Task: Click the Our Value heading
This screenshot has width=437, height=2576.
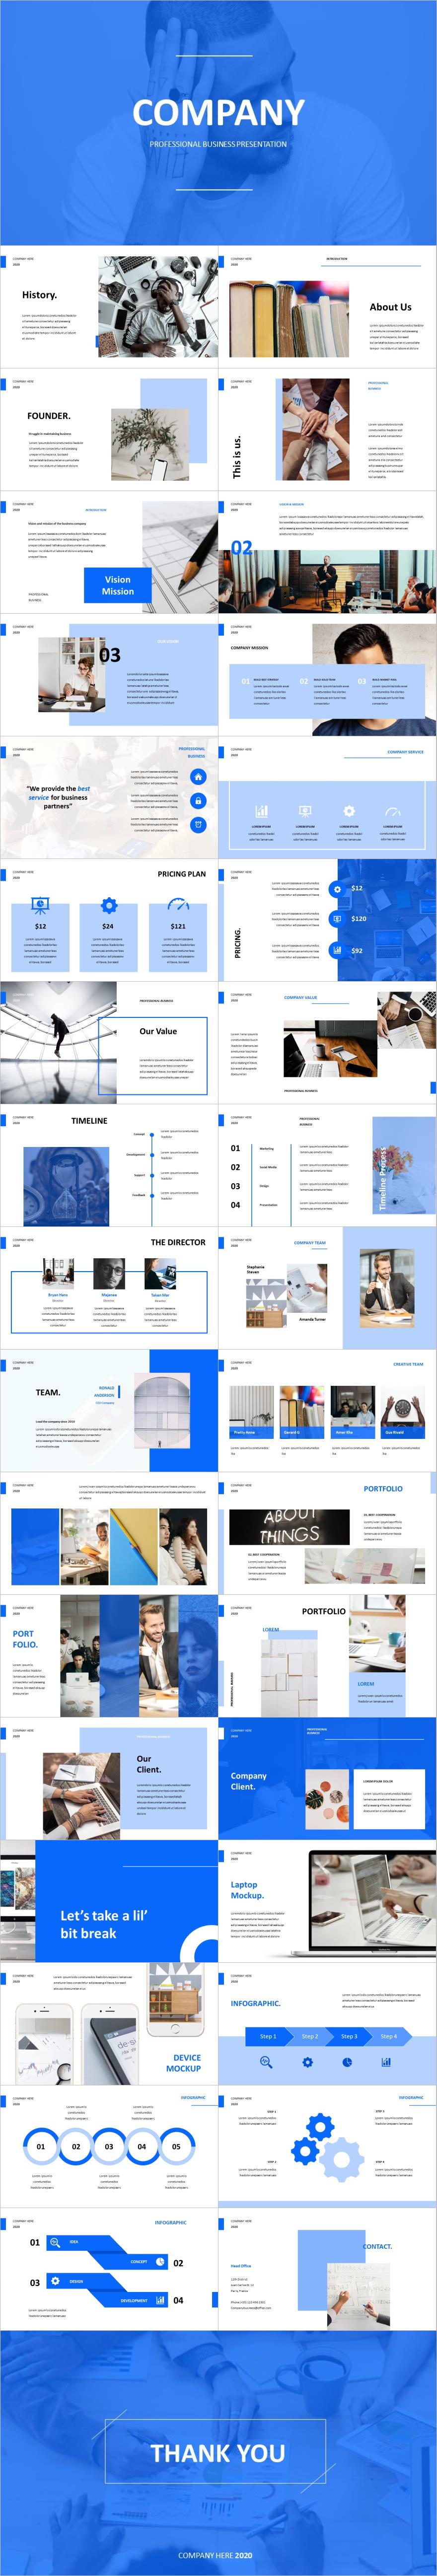Action: pos(158,1031)
